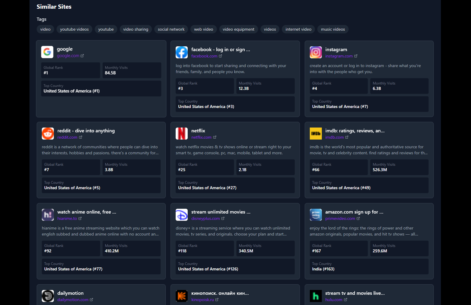Open external link icon beside netflix.com

(x=215, y=137)
